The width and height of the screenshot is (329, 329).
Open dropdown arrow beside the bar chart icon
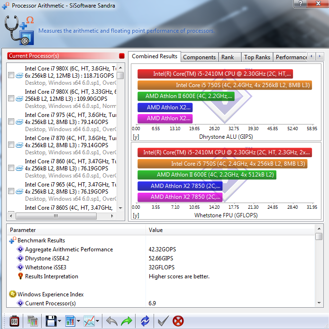tap(78, 321)
